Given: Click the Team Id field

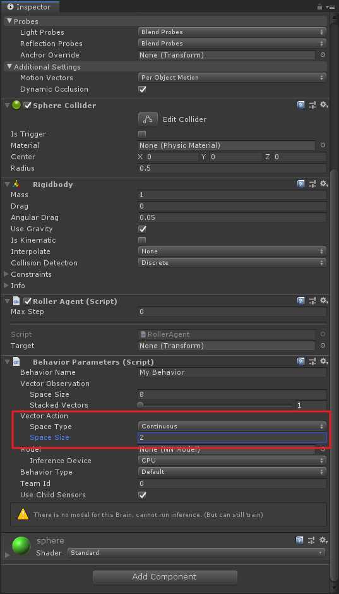Looking at the screenshot, I should (232, 483).
